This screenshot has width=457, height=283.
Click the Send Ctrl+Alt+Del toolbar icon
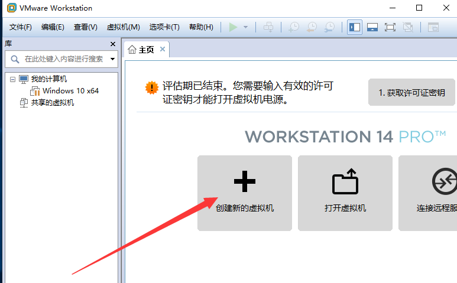pos(268,27)
